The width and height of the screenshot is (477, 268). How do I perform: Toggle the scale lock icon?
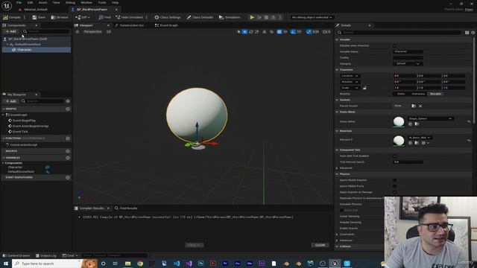point(364,88)
